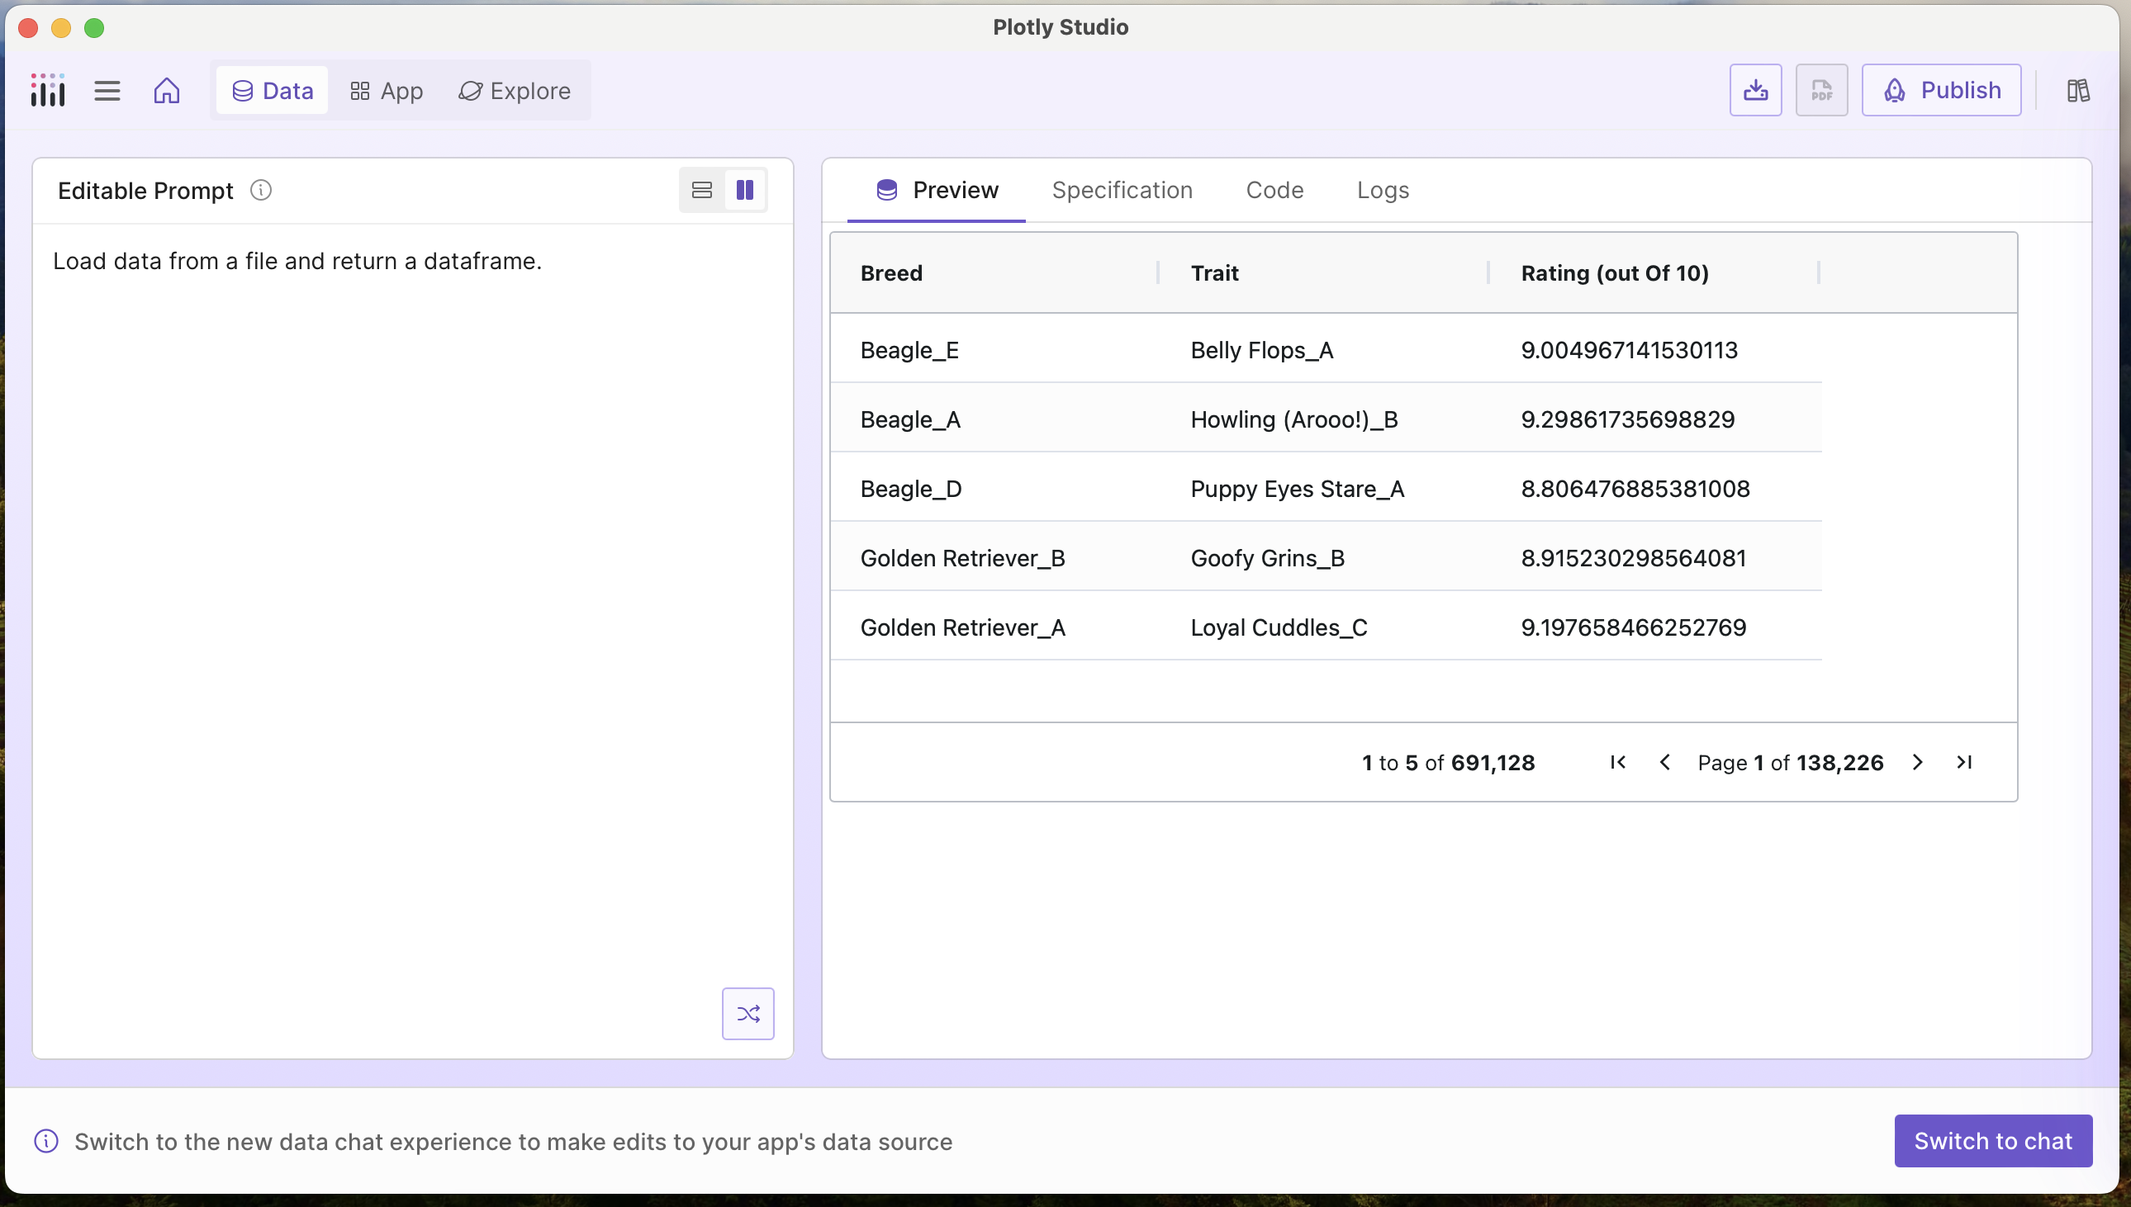2131x1207 pixels.
Task: Click the download app icon button
Action: click(1754, 89)
